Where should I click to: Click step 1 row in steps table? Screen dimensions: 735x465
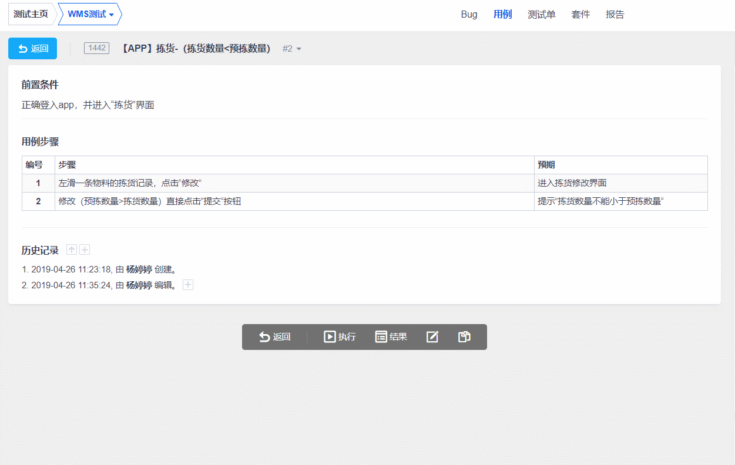(x=294, y=183)
